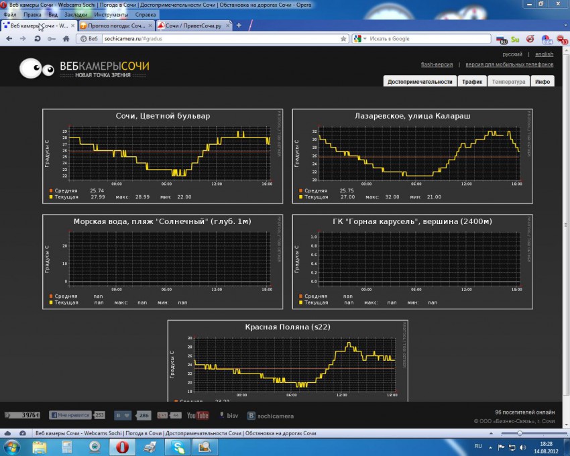Click the Home icon in navigation bar
The image size is (570, 456).
coord(66,39)
